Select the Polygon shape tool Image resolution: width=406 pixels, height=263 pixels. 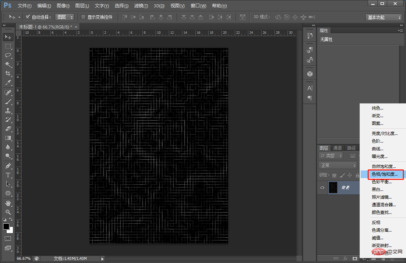[x=8, y=193]
